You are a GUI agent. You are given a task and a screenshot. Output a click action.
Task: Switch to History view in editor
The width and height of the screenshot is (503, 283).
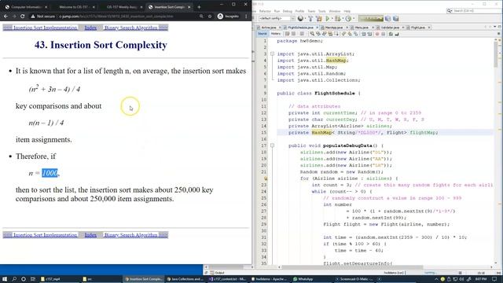[x=276, y=34]
